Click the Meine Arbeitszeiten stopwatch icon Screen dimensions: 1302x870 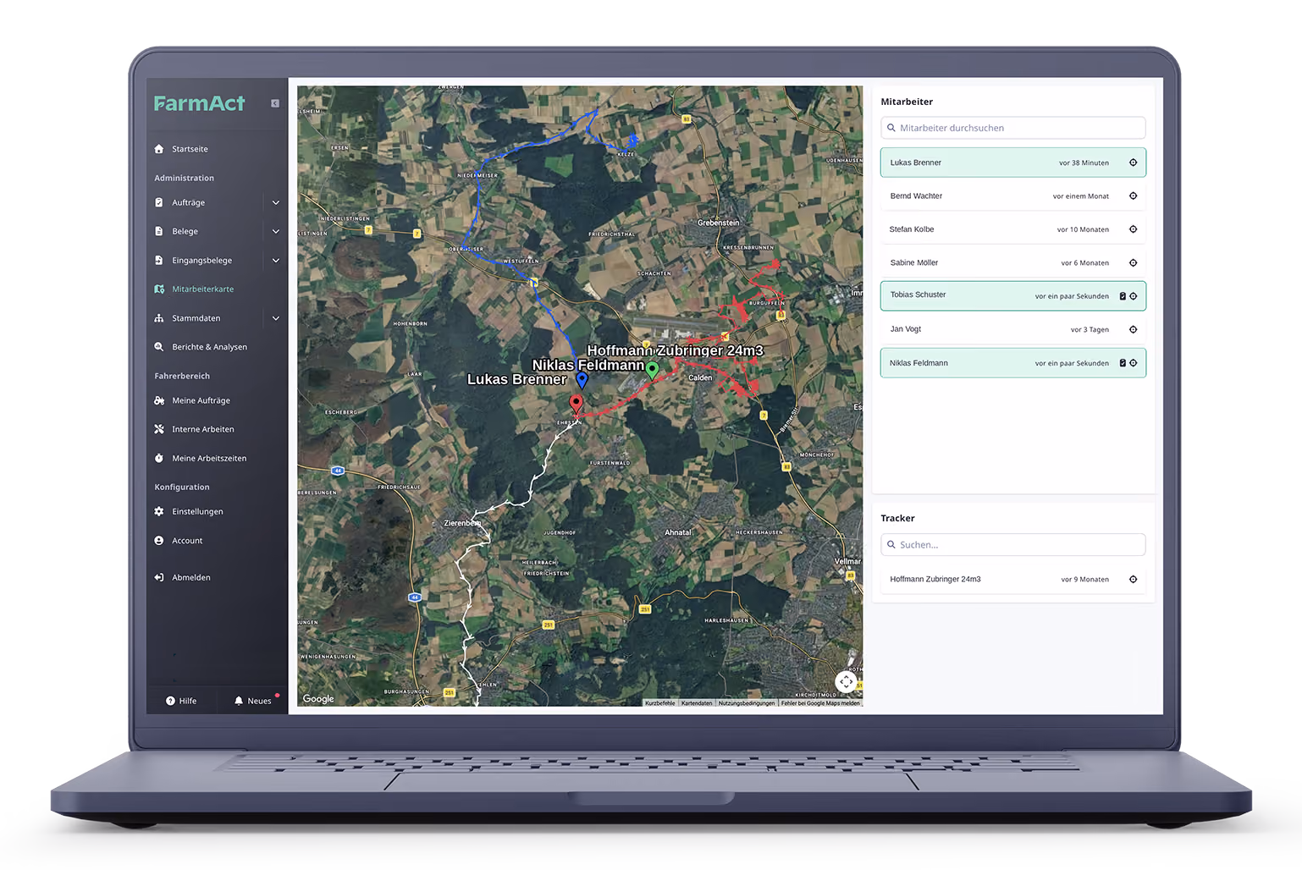click(x=159, y=459)
